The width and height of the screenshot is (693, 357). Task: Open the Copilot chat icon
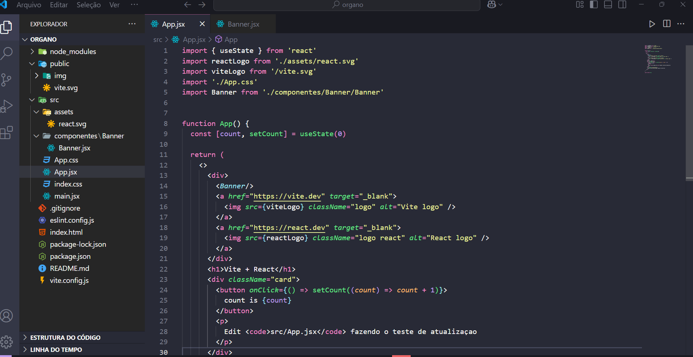[x=492, y=5]
